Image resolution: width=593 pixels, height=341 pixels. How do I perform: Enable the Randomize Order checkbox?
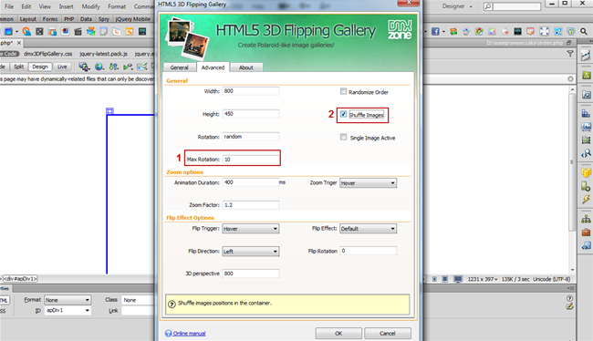pos(343,91)
